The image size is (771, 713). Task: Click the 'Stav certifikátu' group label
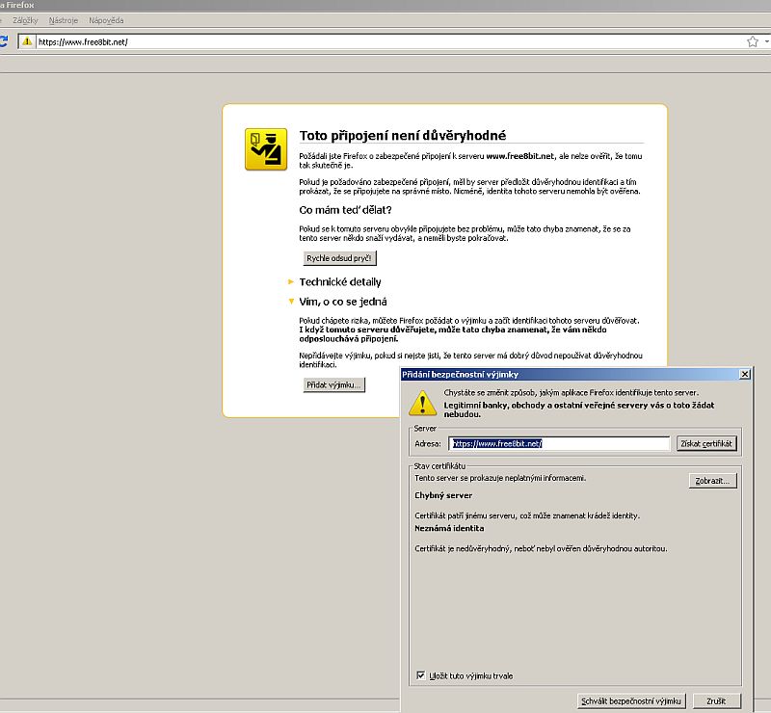click(439, 465)
